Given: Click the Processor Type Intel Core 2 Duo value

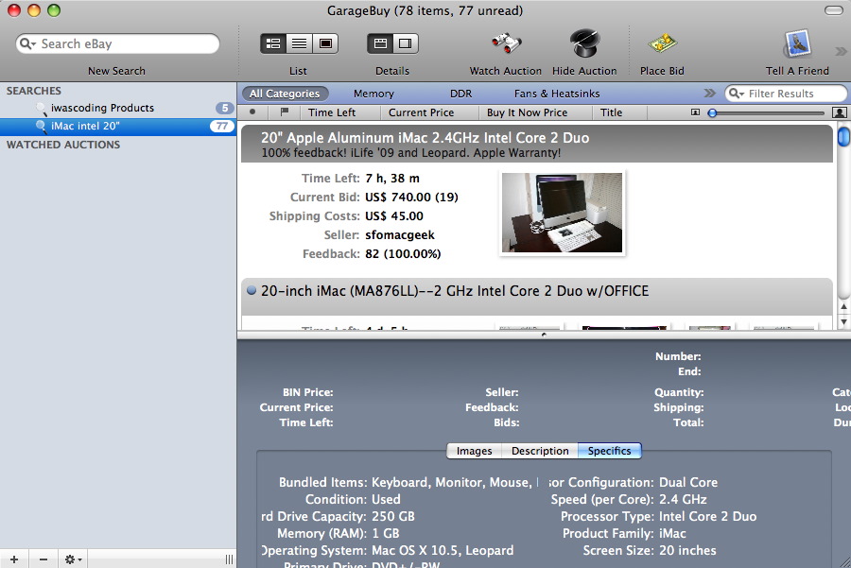Looking at the screenshot, I should pyautogui.click(x=707, y=516).
